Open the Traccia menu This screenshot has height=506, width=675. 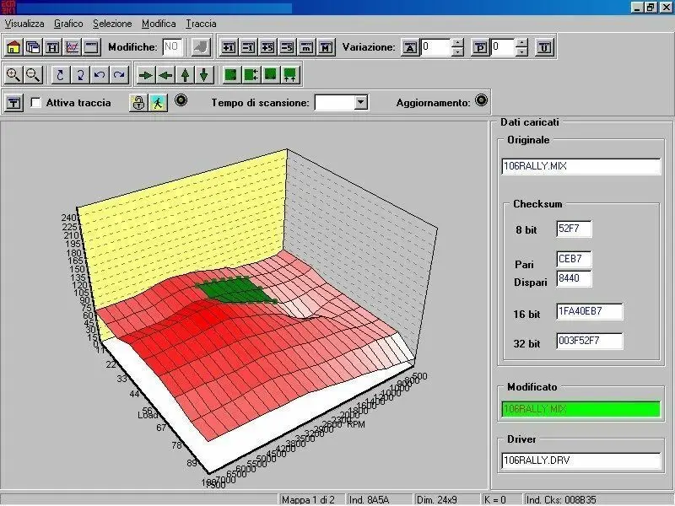pos(201,24)
